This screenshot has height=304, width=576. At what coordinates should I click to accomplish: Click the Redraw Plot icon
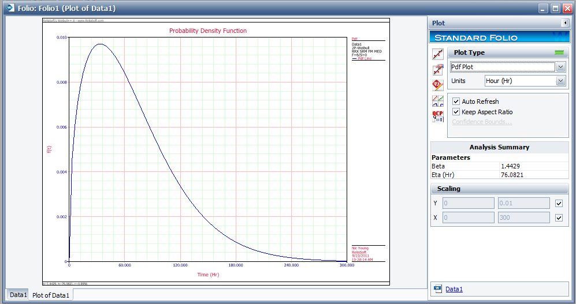pos(438,54)
